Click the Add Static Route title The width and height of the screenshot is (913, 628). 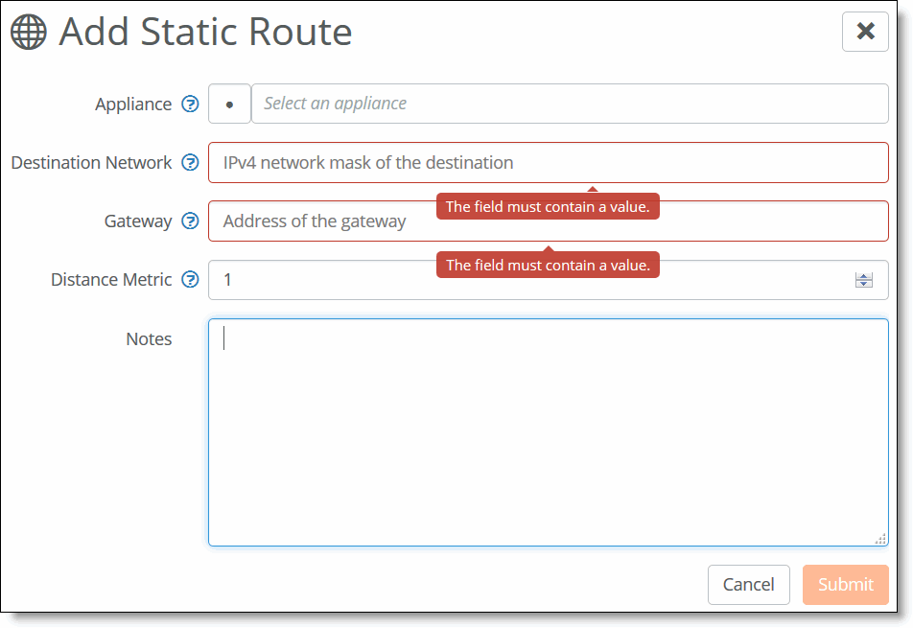[x=205, y=32]
